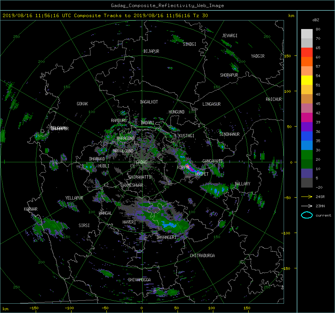The image size is (335, 313).
Task: Click the Gadag_Composite_Reflectivity_Web_Image title
Action: [x=167, y=6]
